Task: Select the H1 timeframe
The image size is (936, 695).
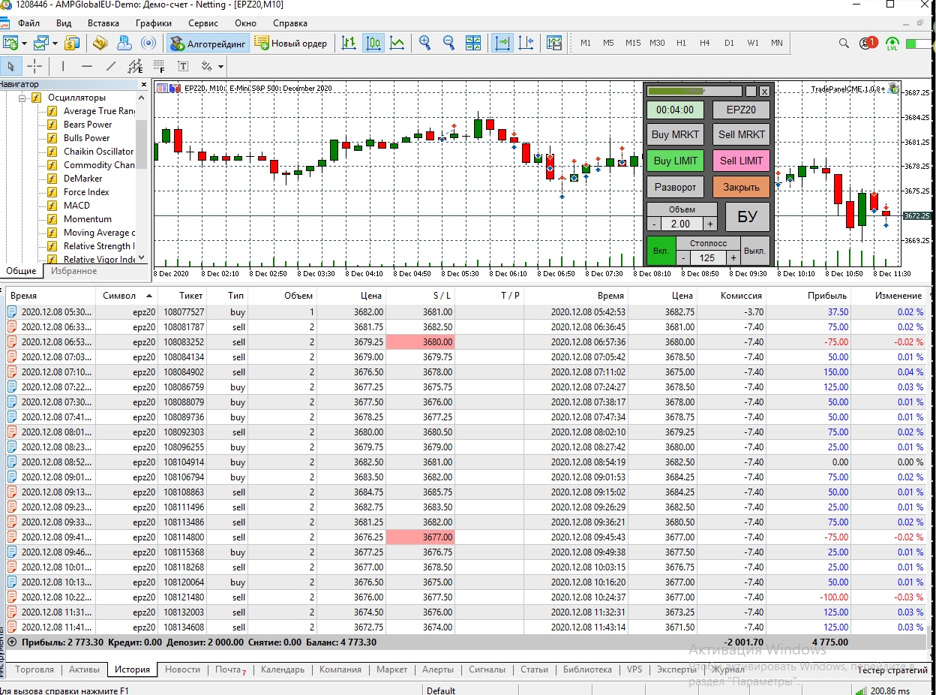Action: pos(681,43)
